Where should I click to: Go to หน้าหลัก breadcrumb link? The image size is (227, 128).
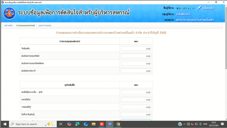(x=9, y=25)
